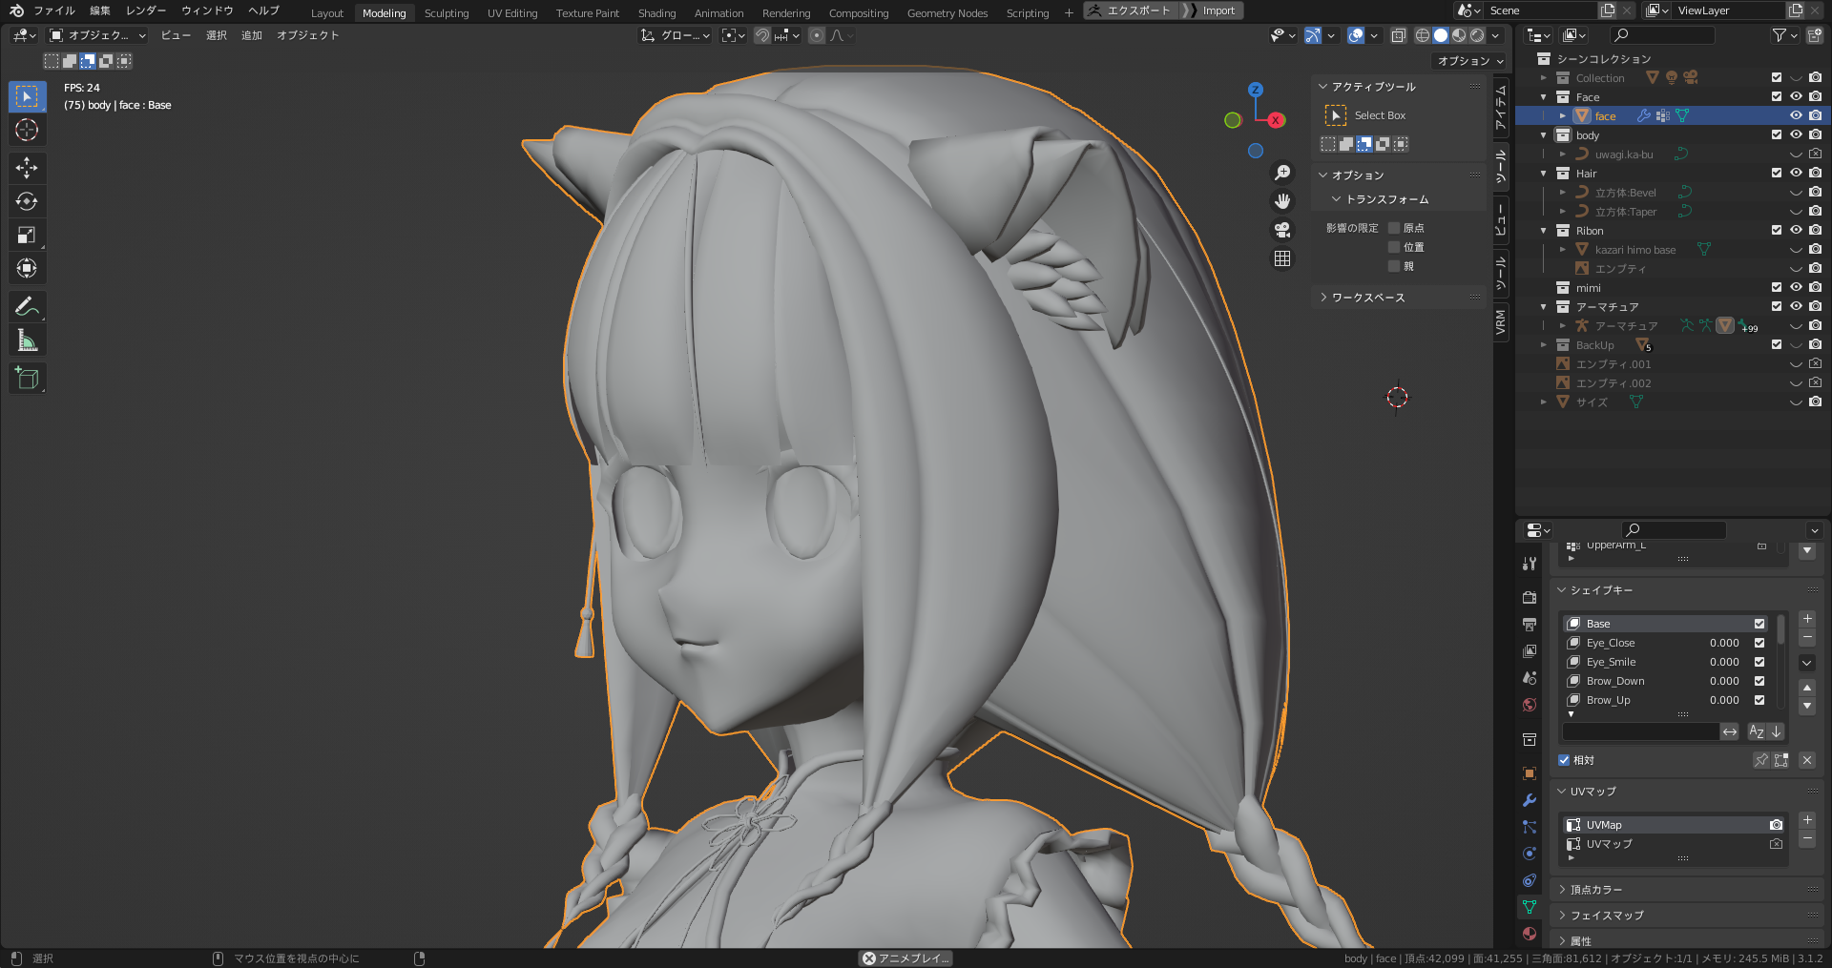1832x968 pixels.
Task: Mute the Eye_Close shape key checkbox
Action: [x=1759, y=643]
